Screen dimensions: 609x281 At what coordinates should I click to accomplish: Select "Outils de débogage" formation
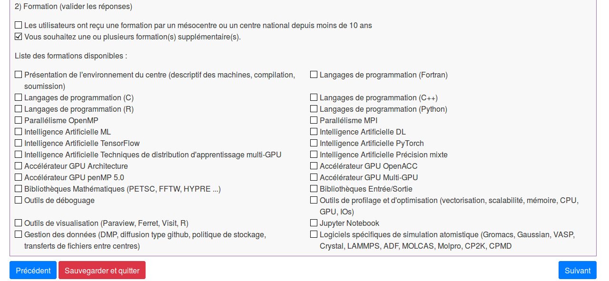point(18,199)
